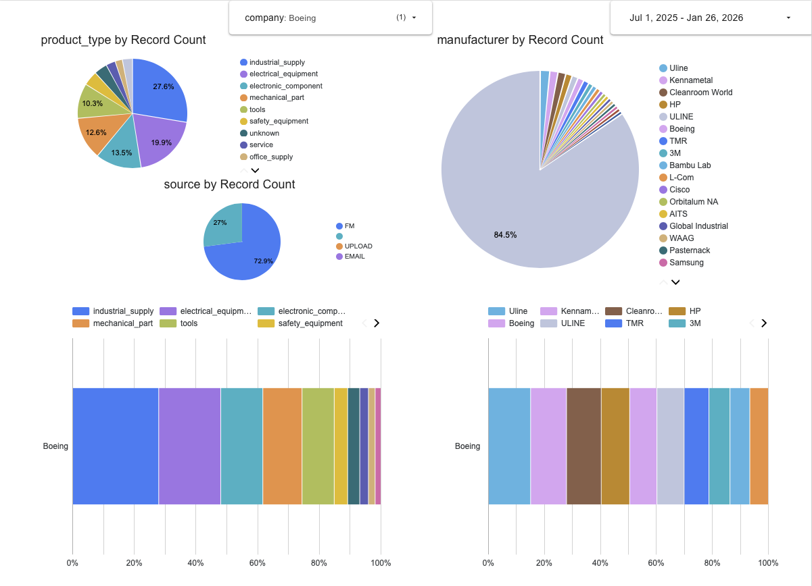Click up arrow under product_type pie legend

(243, 171)
